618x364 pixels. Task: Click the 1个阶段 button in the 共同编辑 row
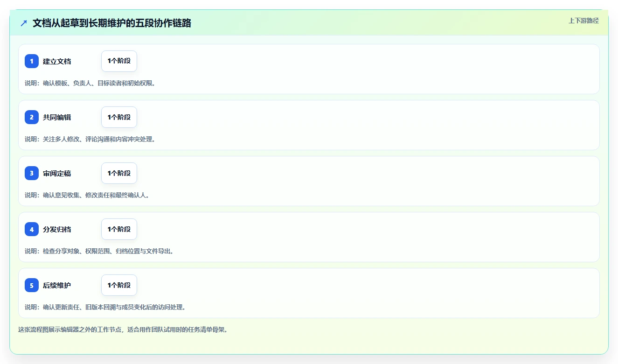click(x=119, y=117)
